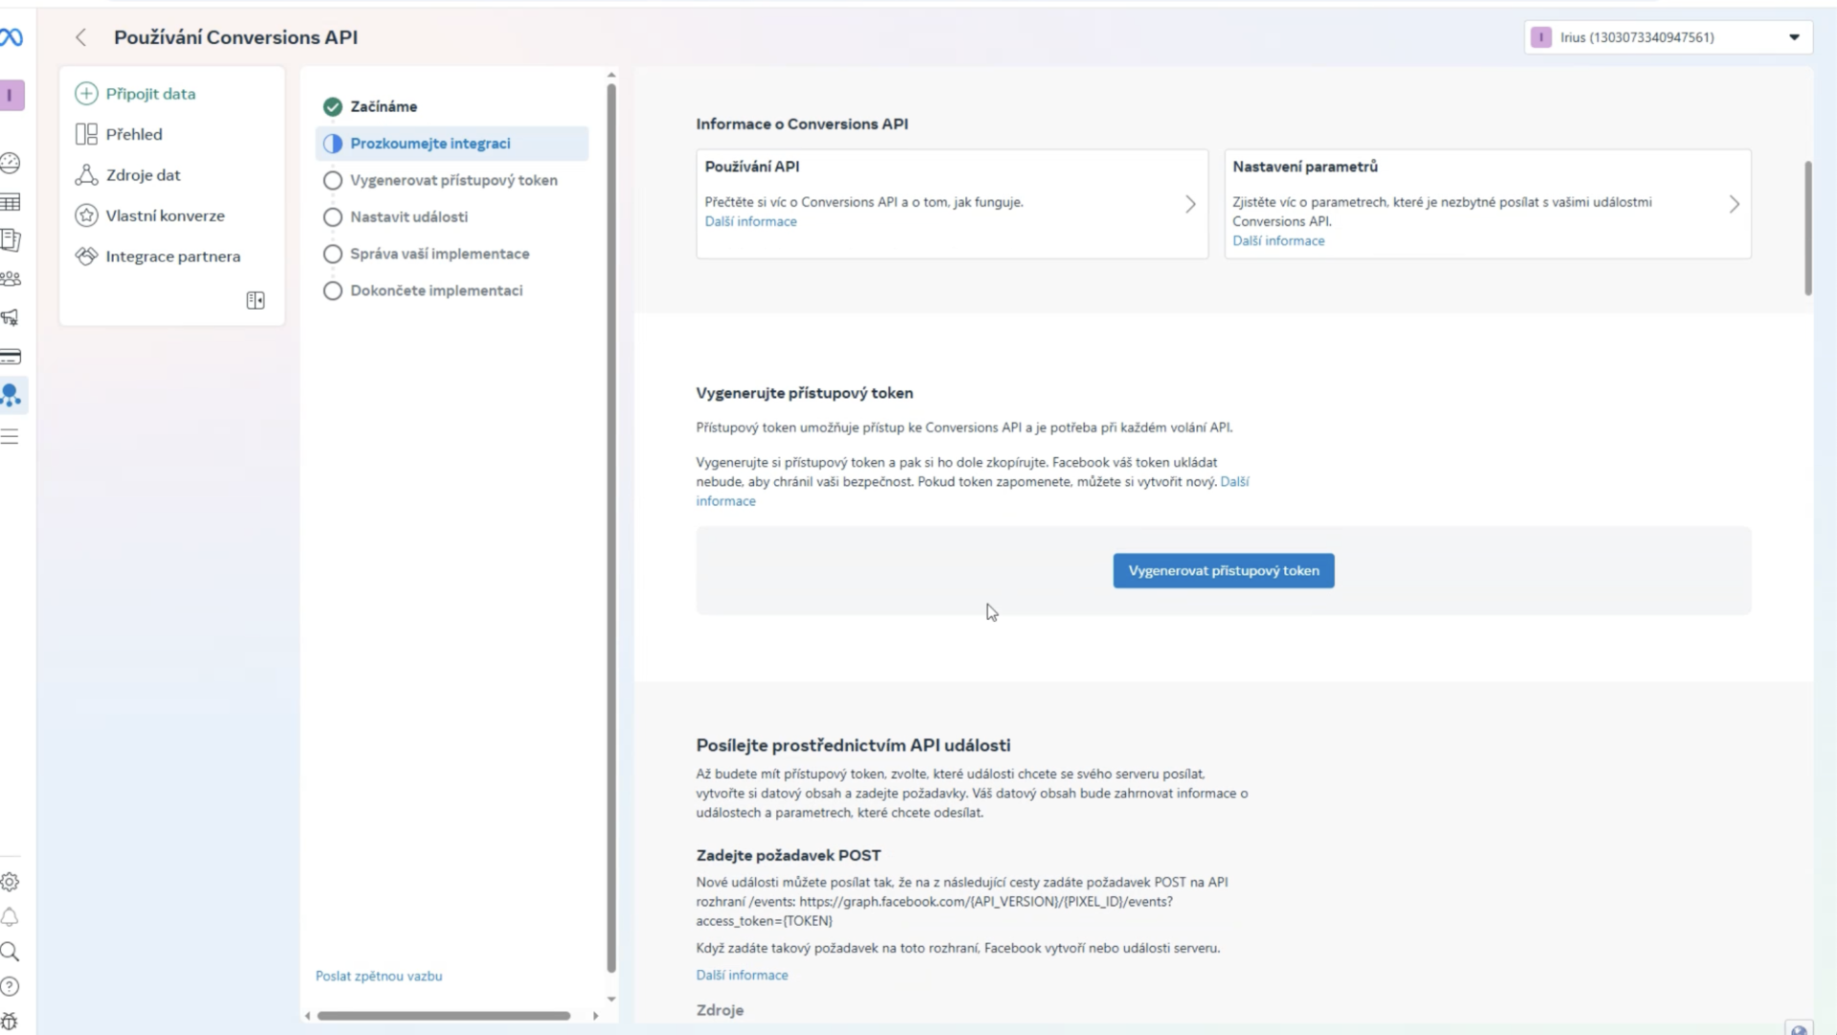Open Další informace under Nastavení parametrů
1837x1035 pixels.
(x=1278, y=241)
